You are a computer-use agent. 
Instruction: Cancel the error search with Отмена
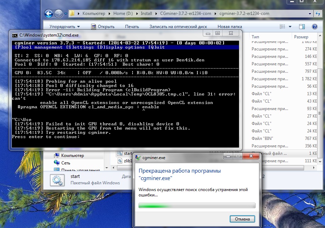(242, 219)
